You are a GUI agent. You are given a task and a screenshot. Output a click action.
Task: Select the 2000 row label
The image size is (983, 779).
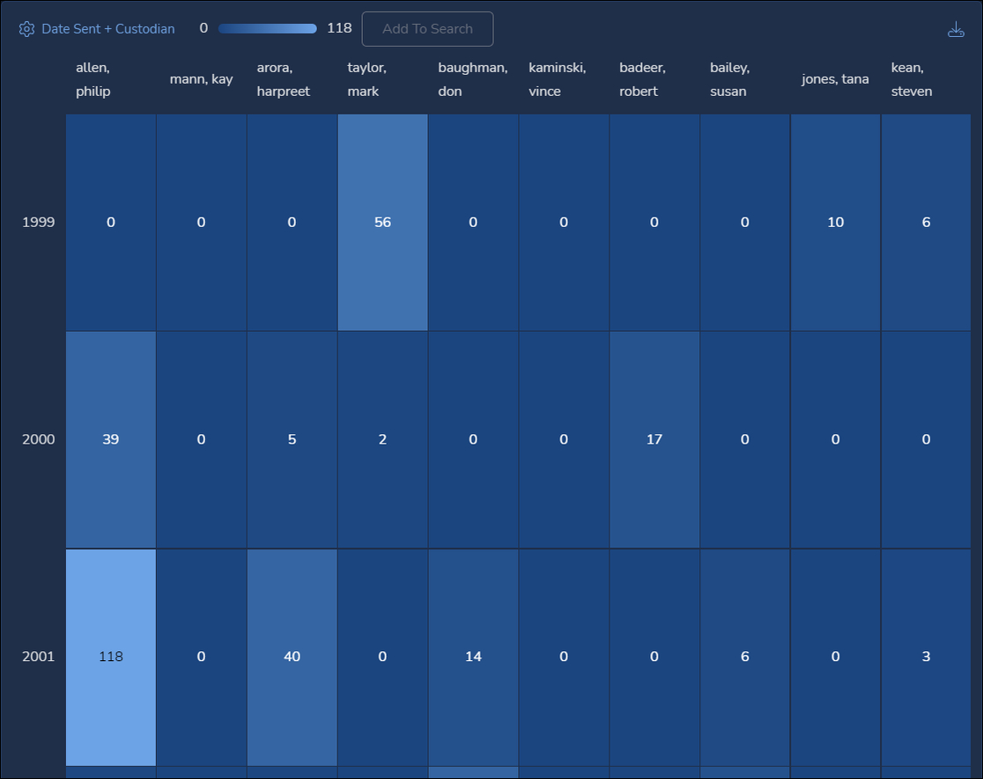[38, 438]
